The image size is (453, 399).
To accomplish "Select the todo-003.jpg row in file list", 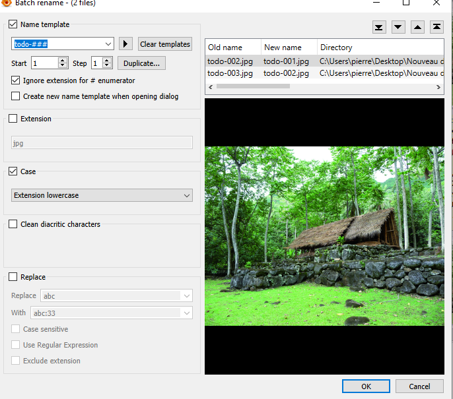I will pos(230,73).
